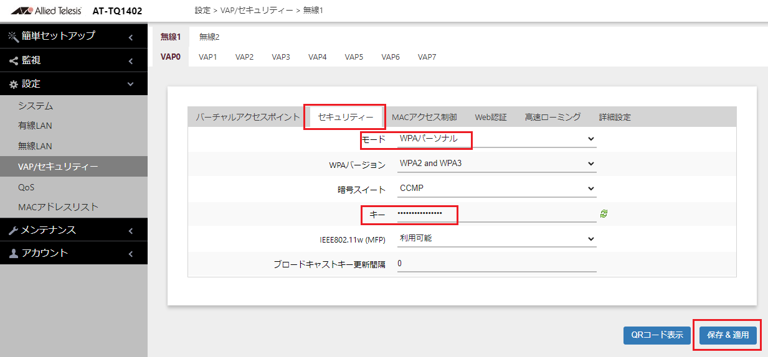Click the share icon beside 監視
Image resolution: width=768 pixels, height=357 pixels.
13,61
